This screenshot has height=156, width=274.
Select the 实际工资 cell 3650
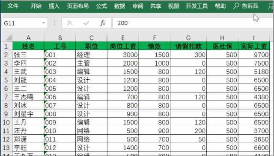tap(254, 139)
